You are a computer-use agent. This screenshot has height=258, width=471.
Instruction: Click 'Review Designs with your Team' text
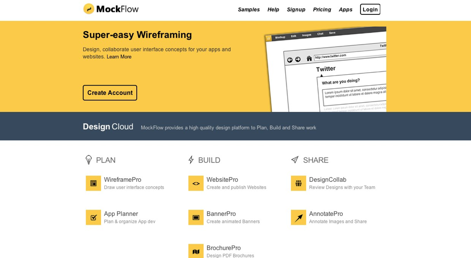click(342, 187)
